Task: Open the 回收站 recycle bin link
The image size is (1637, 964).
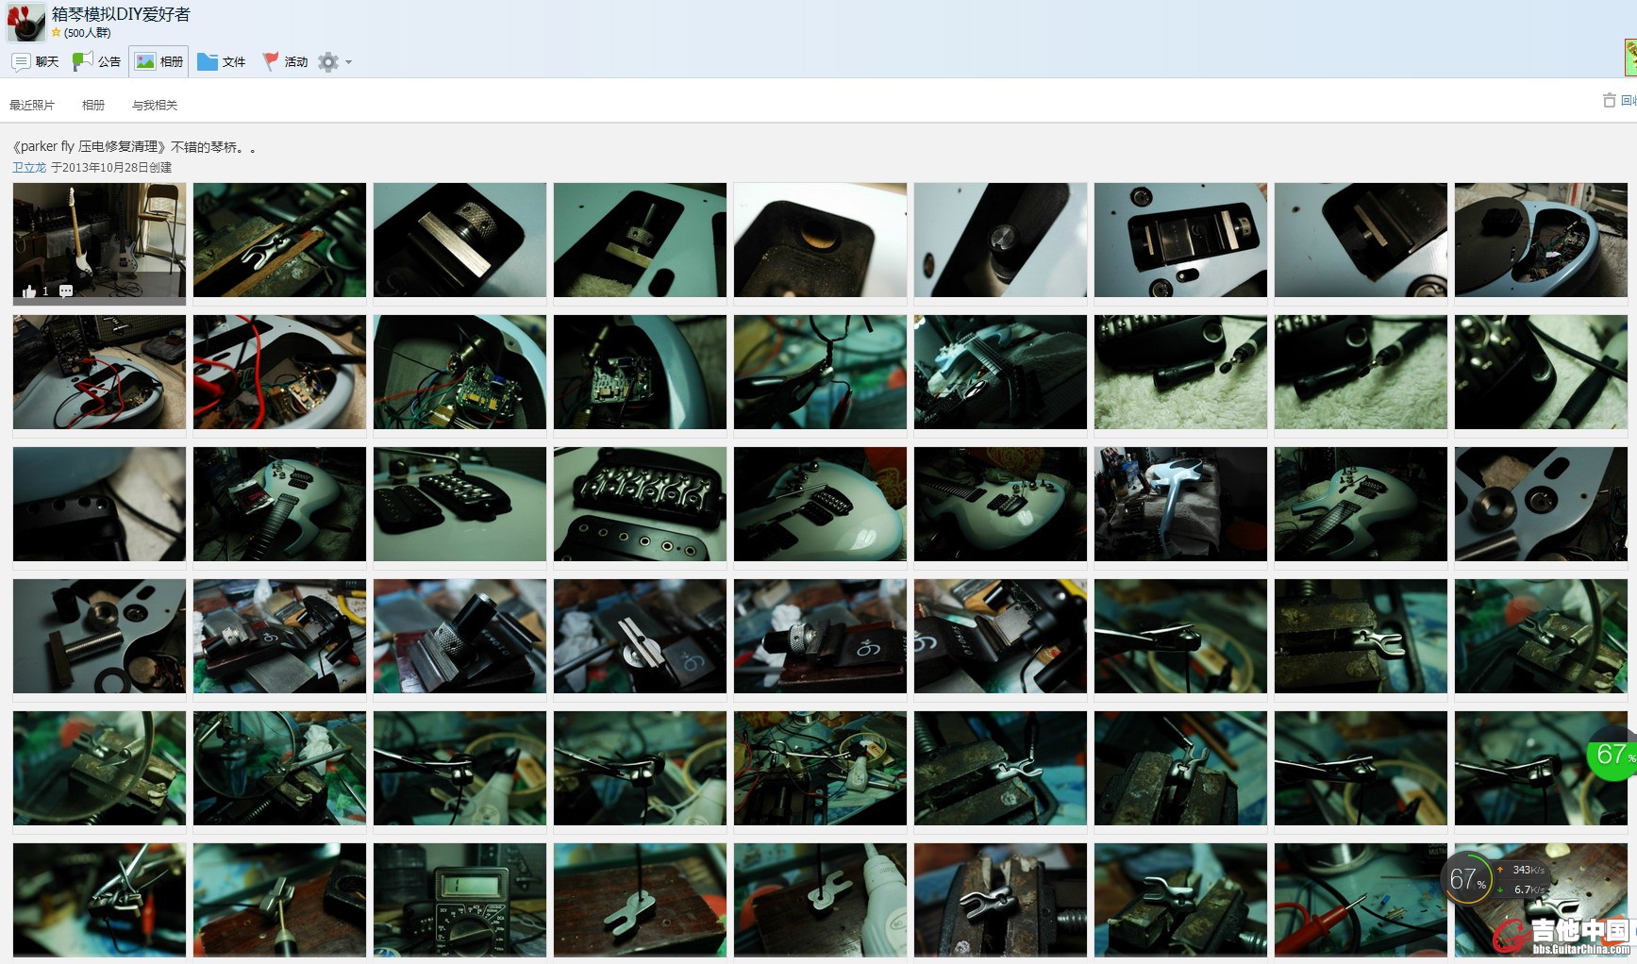Action: coord(1629,101)
